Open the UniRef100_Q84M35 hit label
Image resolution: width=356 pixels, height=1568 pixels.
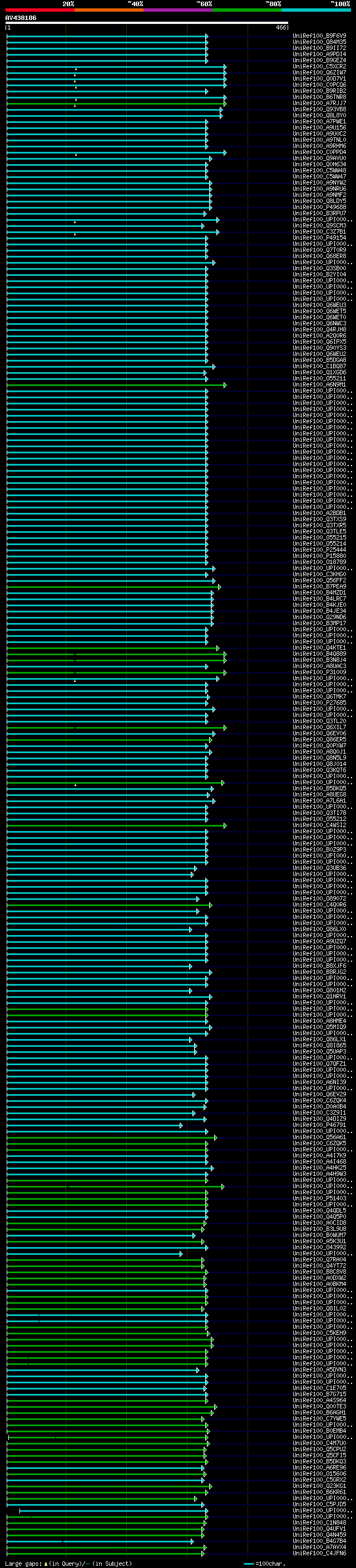point(319,42)
